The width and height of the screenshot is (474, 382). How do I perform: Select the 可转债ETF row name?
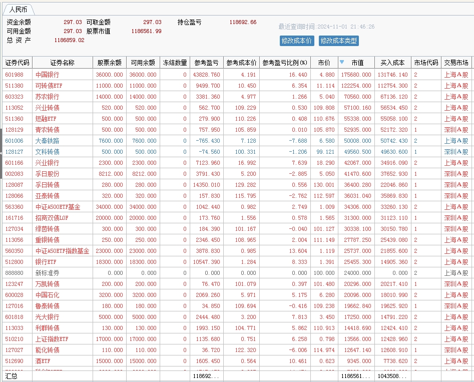point(49,86)
